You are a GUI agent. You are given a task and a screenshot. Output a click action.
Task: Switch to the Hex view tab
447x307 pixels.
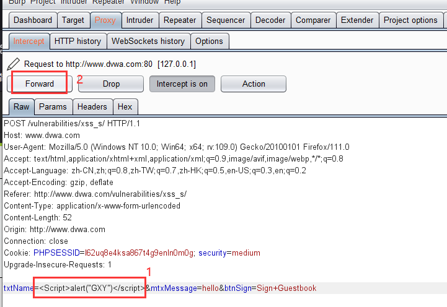[x=125, y=106]
